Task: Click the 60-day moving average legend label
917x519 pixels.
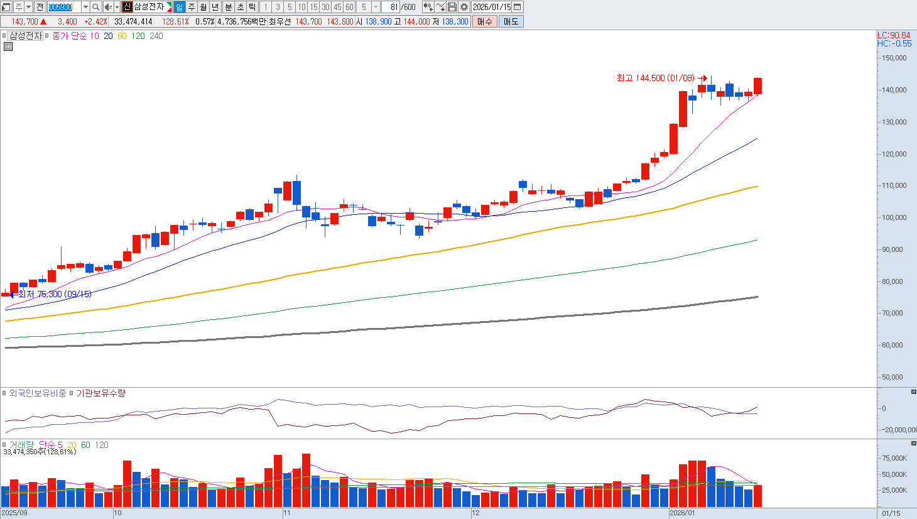Action: (122, 36)
